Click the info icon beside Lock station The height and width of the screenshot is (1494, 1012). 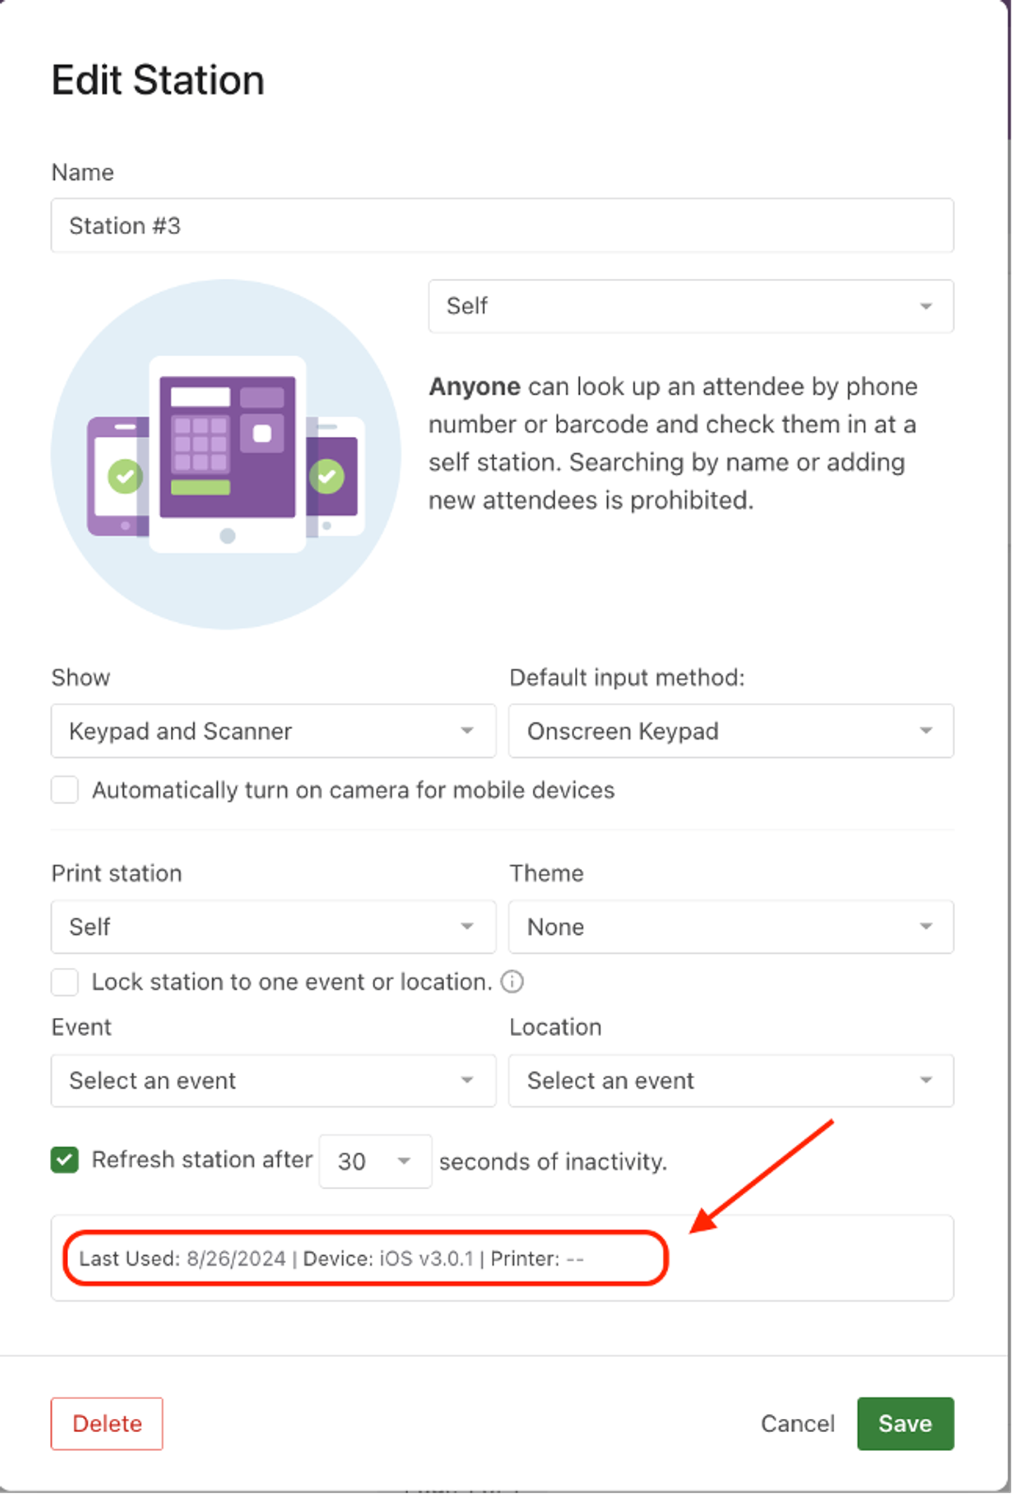point(512,981)
